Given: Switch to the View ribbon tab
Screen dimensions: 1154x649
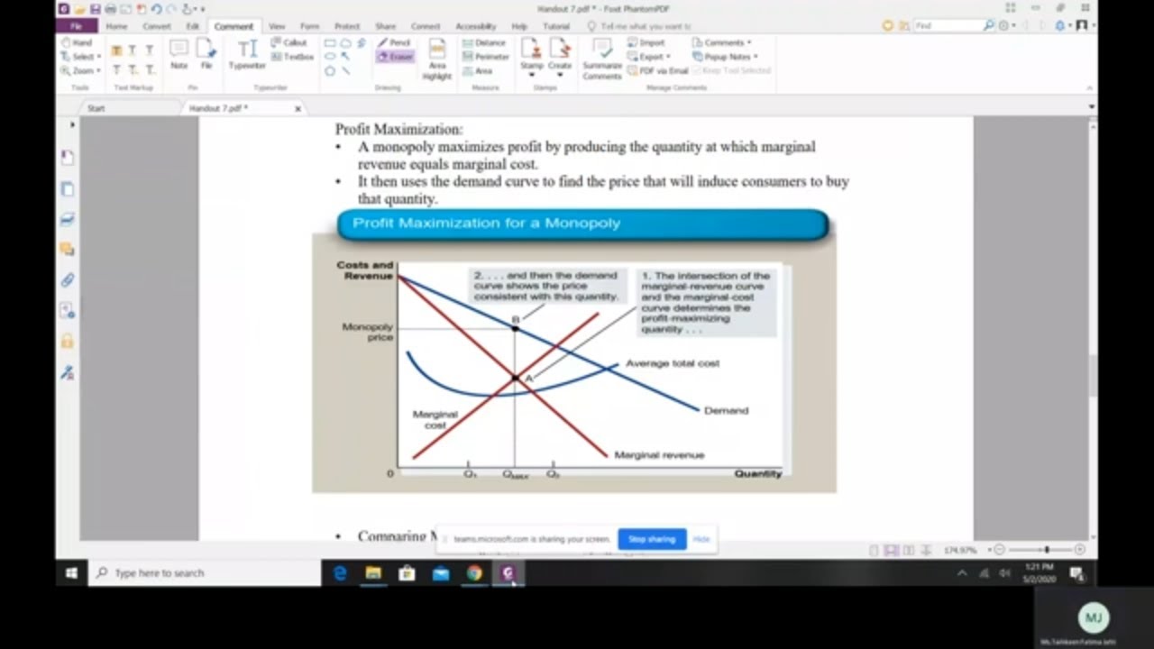Looking at the screenshot, I should (x=277, y=26).
